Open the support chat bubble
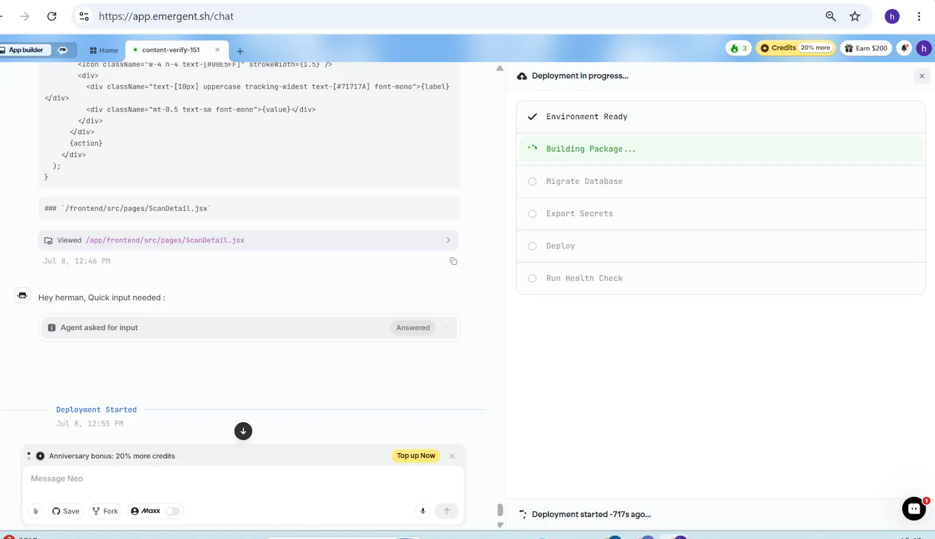The image size is (935, 539). point(914,509)
